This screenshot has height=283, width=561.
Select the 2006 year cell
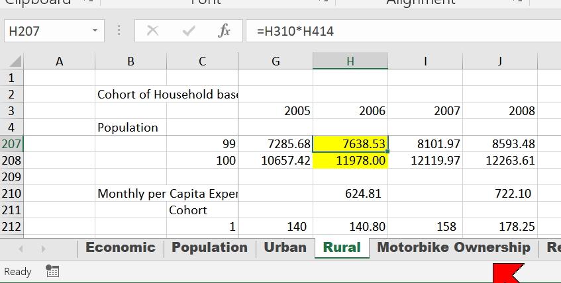coord(350,110)
